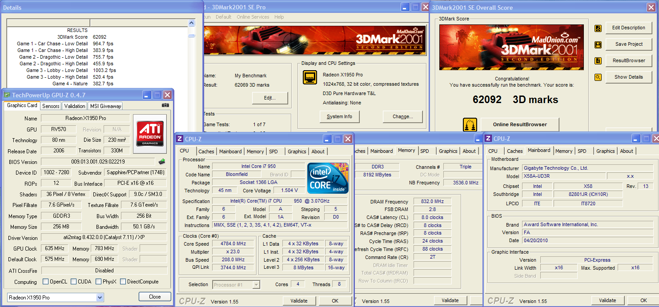Image resolution: width=659 pixels, height=307 pixels.
Task: Open the About tab in the CPU-Z Mainboard window
Action: tap(627, 151)
